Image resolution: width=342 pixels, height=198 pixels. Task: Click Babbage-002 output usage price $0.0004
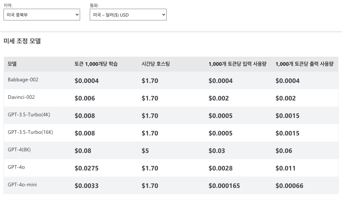click(288, 81)
